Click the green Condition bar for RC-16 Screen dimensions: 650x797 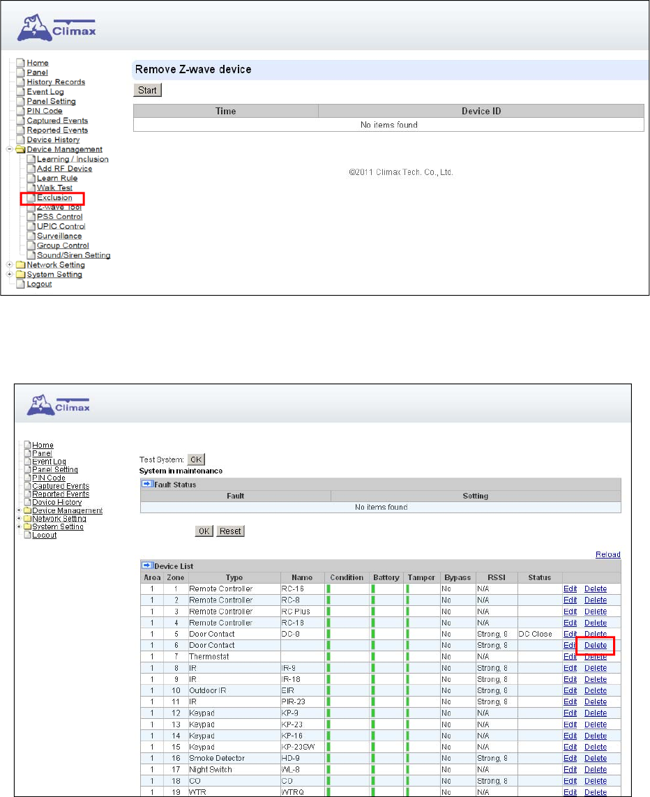click(328, 589)
